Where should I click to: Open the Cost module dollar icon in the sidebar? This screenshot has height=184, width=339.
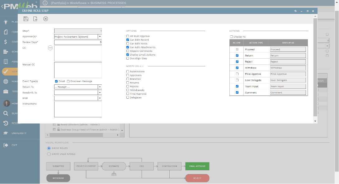(x=6, y=42)
